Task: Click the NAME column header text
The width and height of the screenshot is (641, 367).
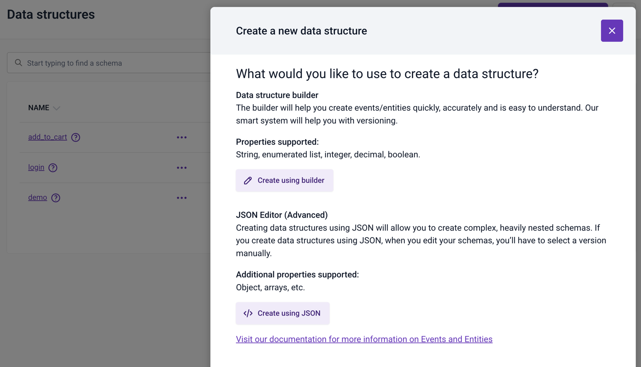Action: (39, 108)
